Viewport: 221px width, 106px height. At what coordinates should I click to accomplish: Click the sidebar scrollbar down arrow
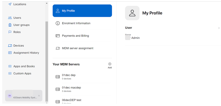tap(47, 103)
